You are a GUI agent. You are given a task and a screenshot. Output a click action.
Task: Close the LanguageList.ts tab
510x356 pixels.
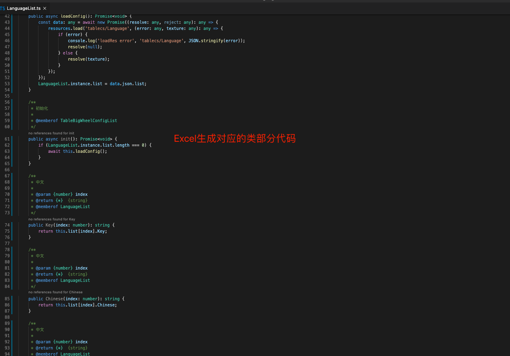coord(45,8)
